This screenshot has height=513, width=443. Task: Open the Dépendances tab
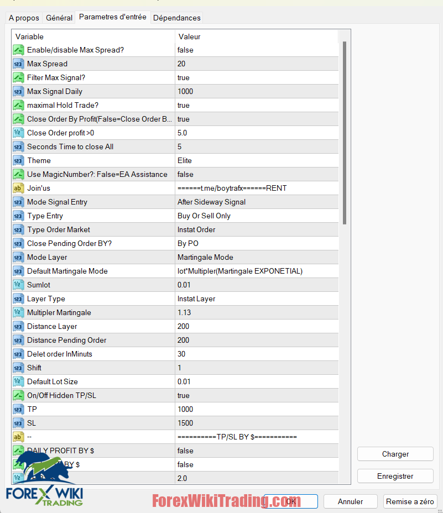coord(177,18)
